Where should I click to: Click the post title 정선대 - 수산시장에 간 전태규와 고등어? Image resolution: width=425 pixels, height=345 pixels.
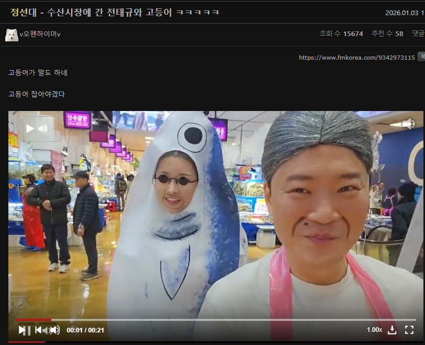pos(115,13)
